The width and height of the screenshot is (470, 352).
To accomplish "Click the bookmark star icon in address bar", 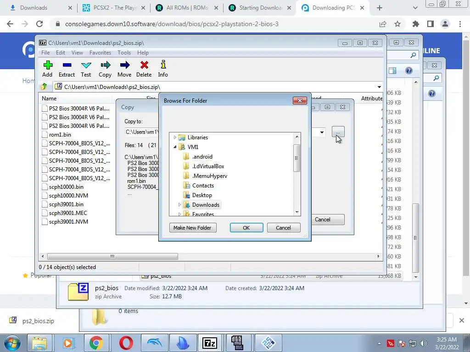I will coord(397,24).
